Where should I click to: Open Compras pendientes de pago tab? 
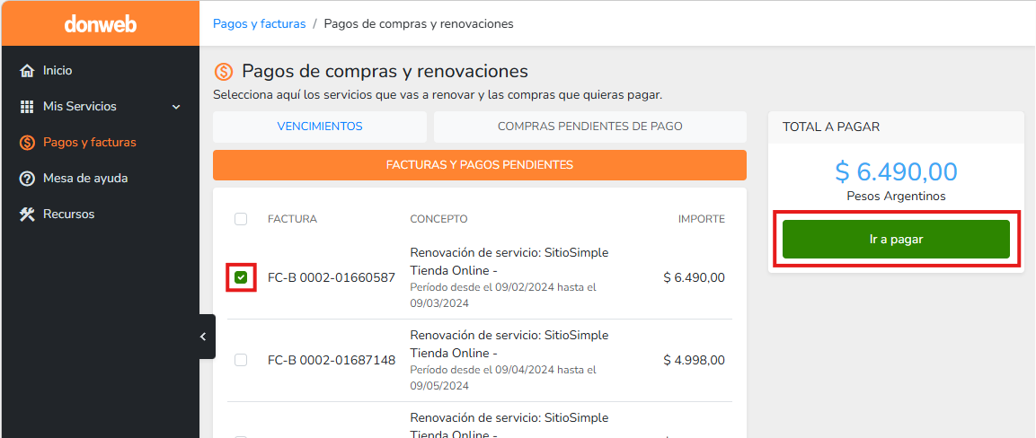pos(589,127)
